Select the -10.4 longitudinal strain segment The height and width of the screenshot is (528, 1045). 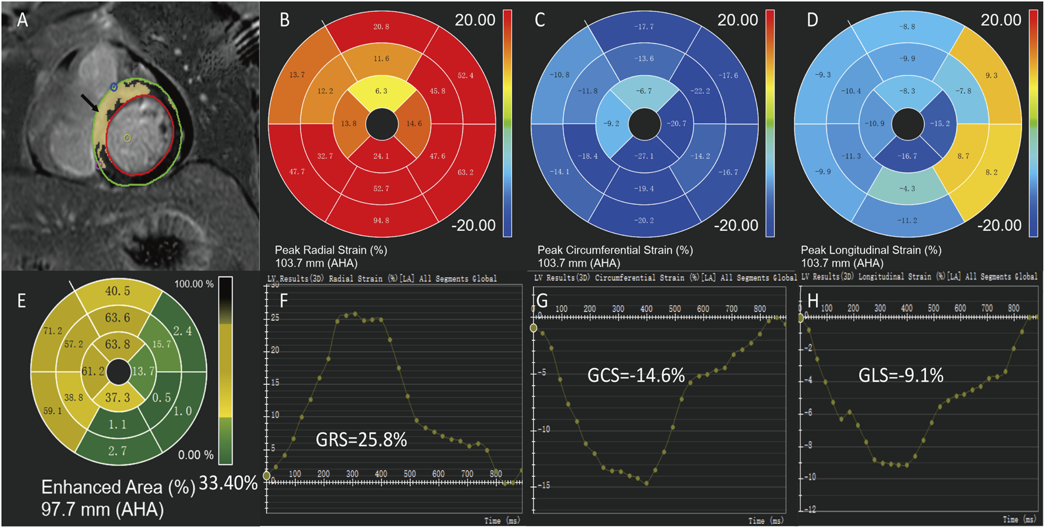852,91
